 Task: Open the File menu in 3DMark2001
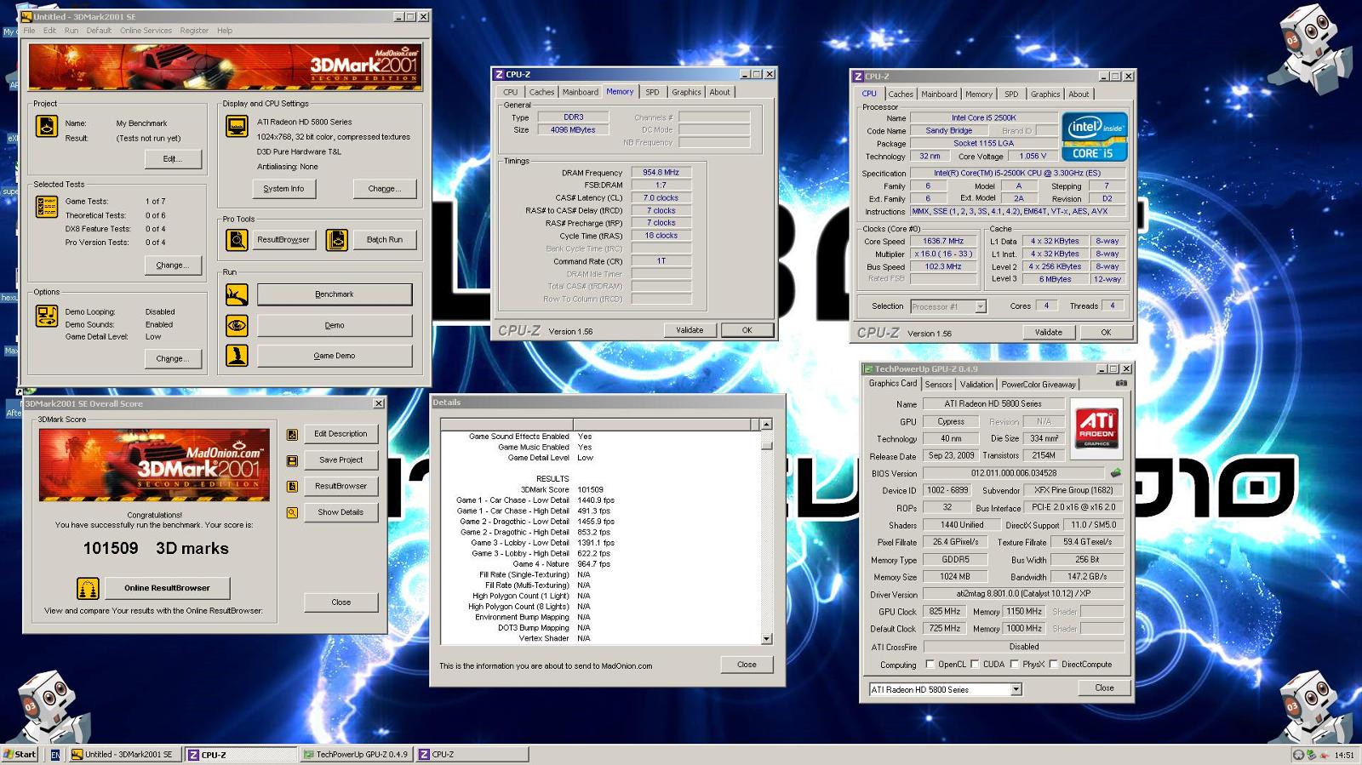pyautogui.click(x=30, y=31)
